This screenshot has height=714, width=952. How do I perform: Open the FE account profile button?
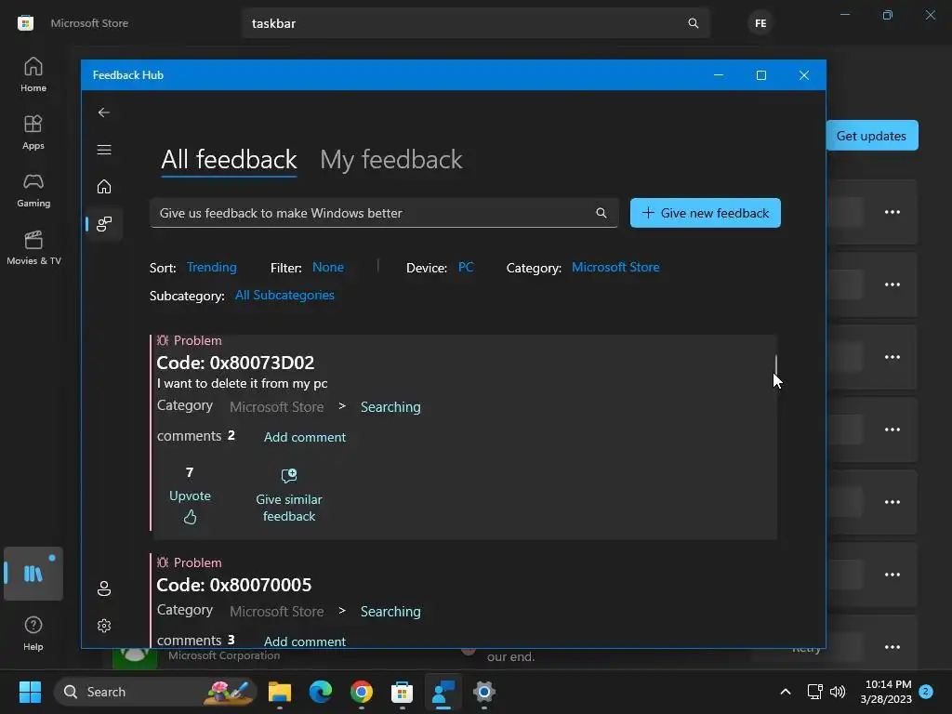pos(760,23)
